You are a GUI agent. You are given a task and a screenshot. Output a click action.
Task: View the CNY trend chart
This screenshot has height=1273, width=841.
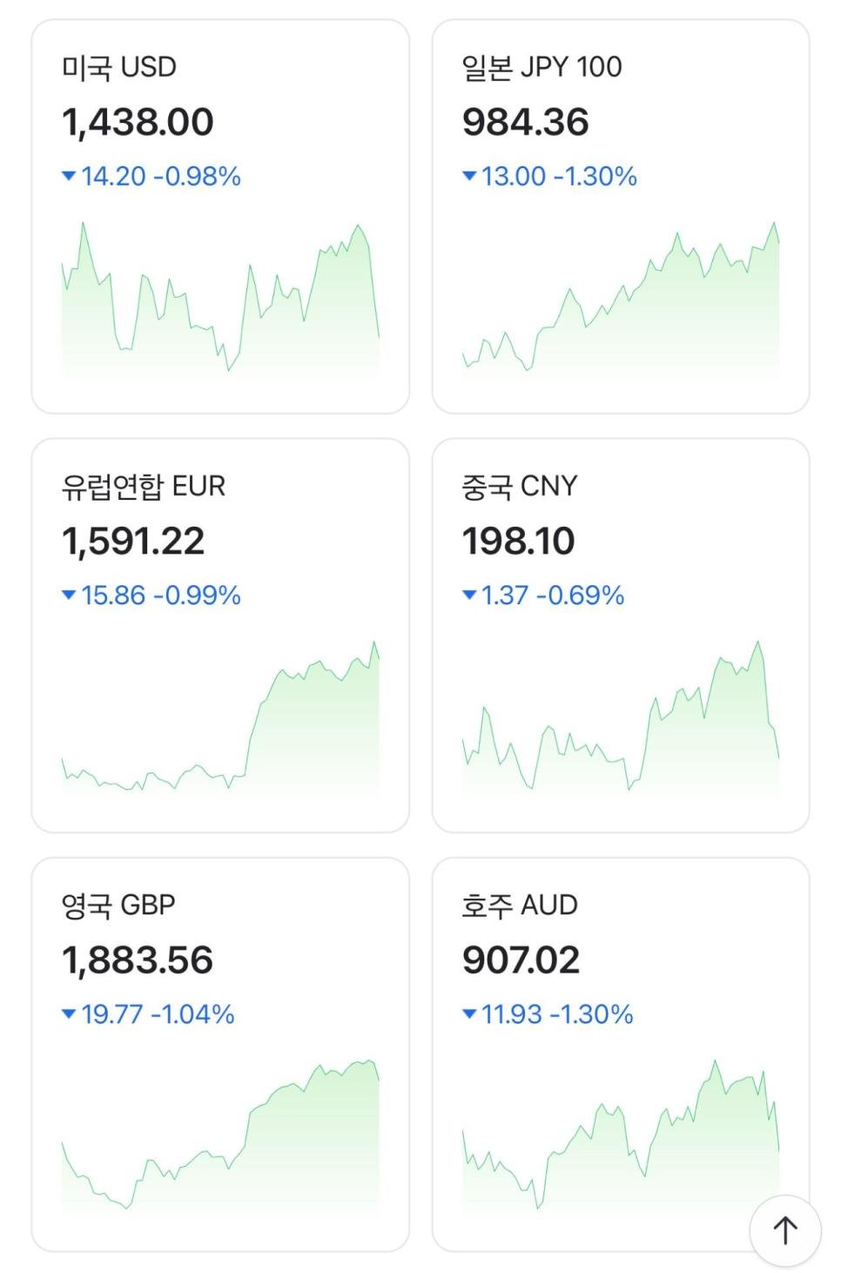tap(621, 719)
